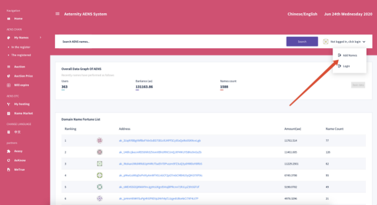Viewport: 377px width, 205px height.
Task: Click the Aeasy partner icon
Action: coord(9,151)
